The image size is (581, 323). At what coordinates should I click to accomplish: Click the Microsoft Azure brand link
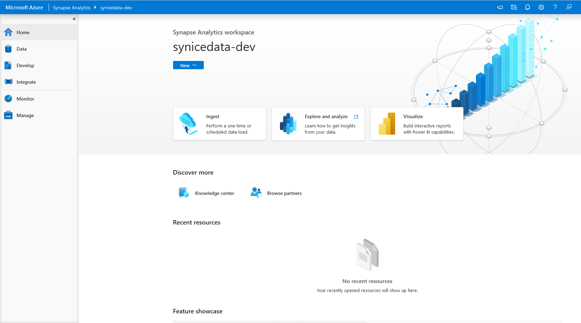click(x=24, y=7)
